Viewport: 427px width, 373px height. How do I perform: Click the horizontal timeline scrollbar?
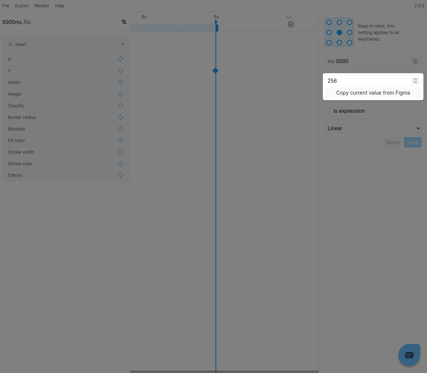tap(224, 372)
